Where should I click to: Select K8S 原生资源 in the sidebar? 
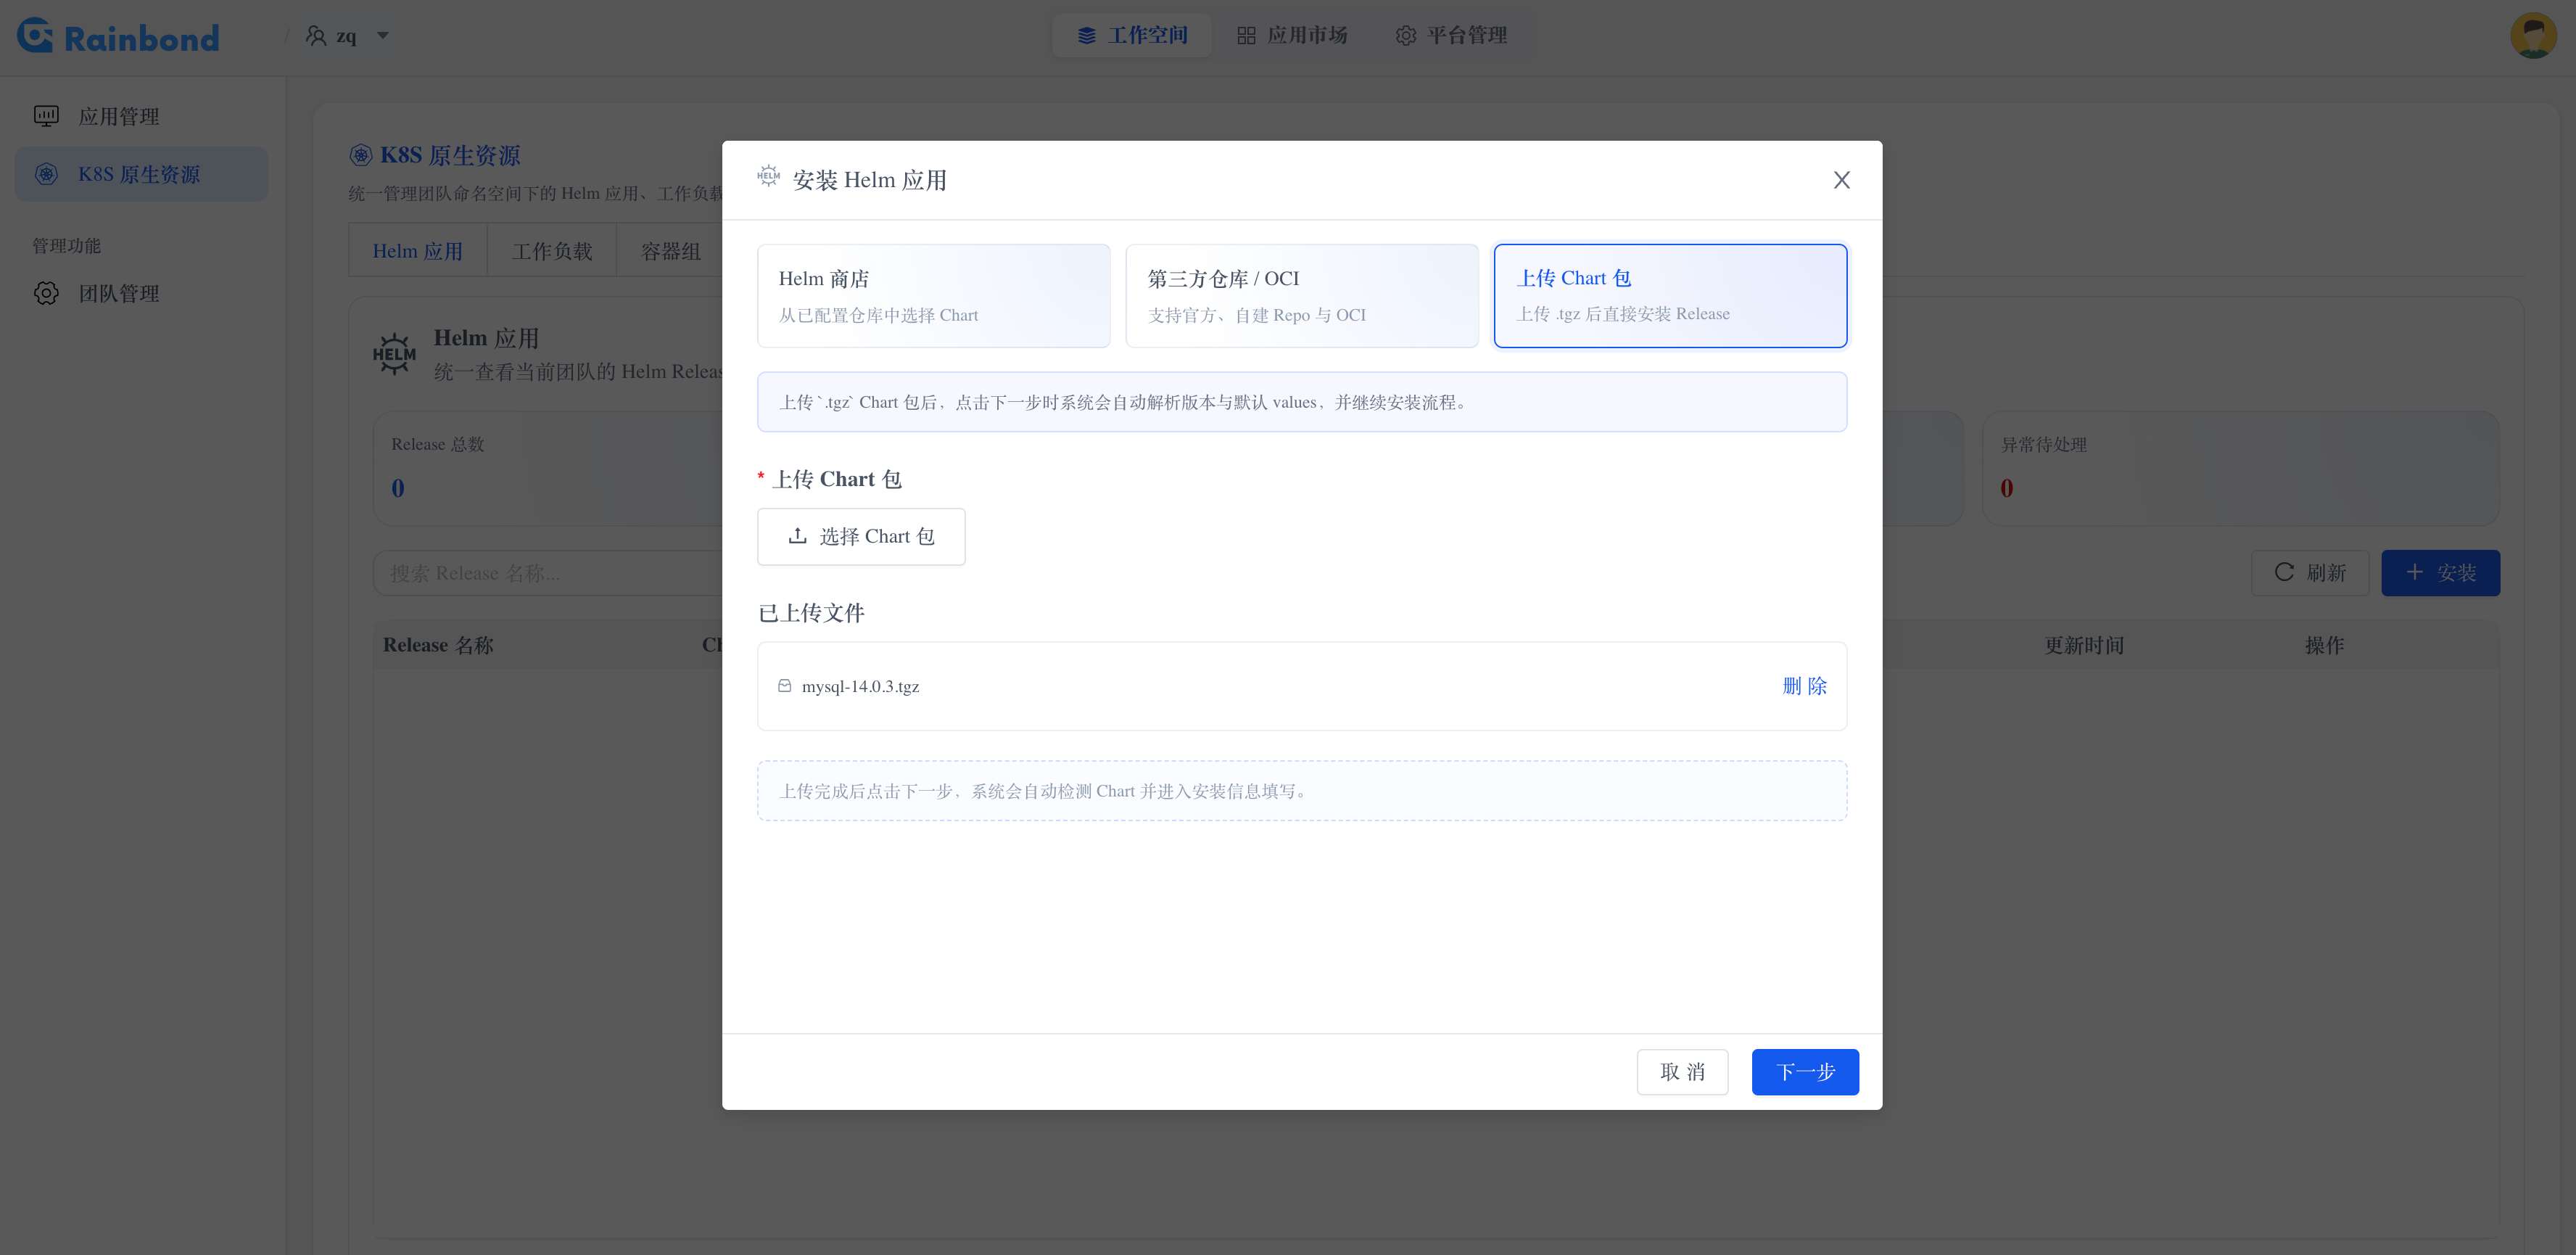point(139,174)
